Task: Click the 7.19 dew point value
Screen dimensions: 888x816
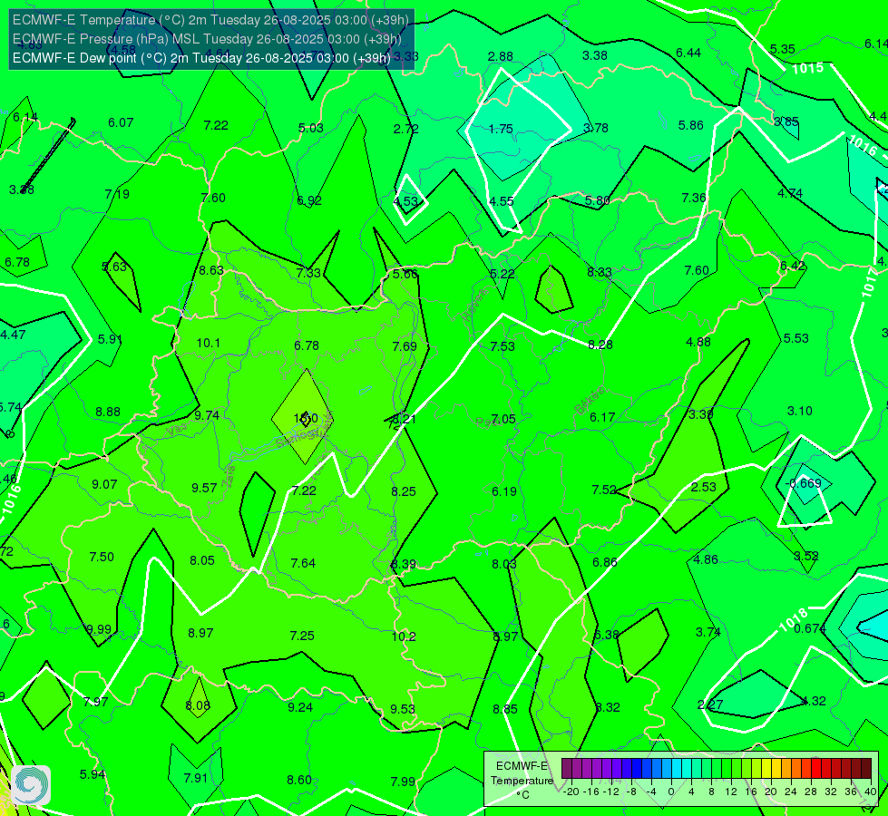Action: click(117, 194)
